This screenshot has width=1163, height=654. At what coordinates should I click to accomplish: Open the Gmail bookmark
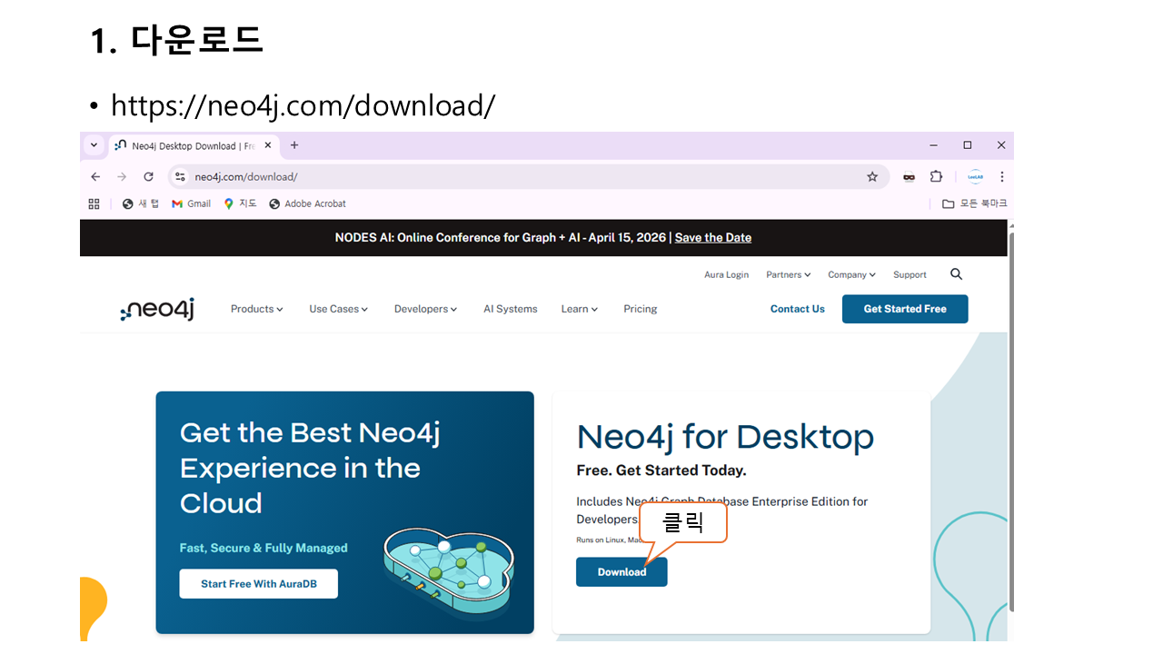[191, 204]
